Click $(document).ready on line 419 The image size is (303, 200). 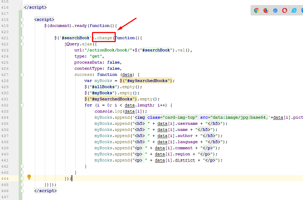point(66,26)
